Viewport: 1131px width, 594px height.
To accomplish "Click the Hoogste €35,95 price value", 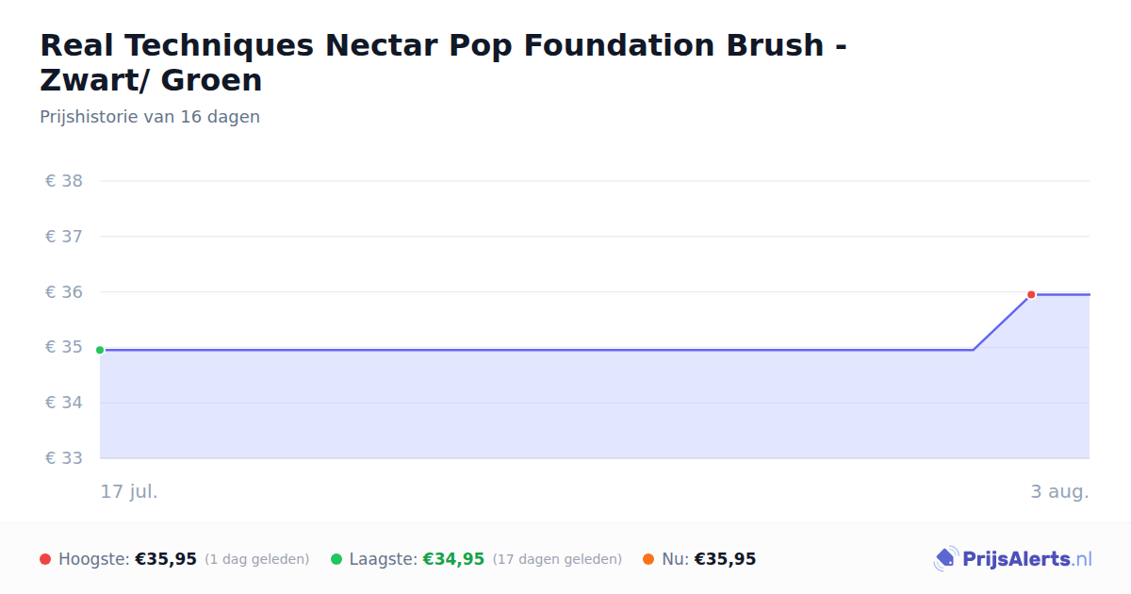I will click(x=166, y=559).
